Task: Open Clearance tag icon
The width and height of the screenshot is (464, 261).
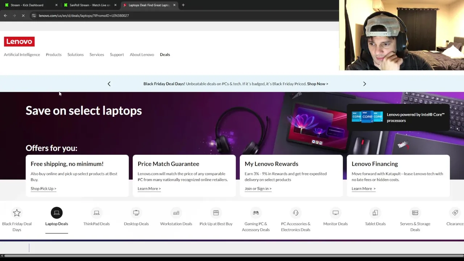Action: point(455,213)
